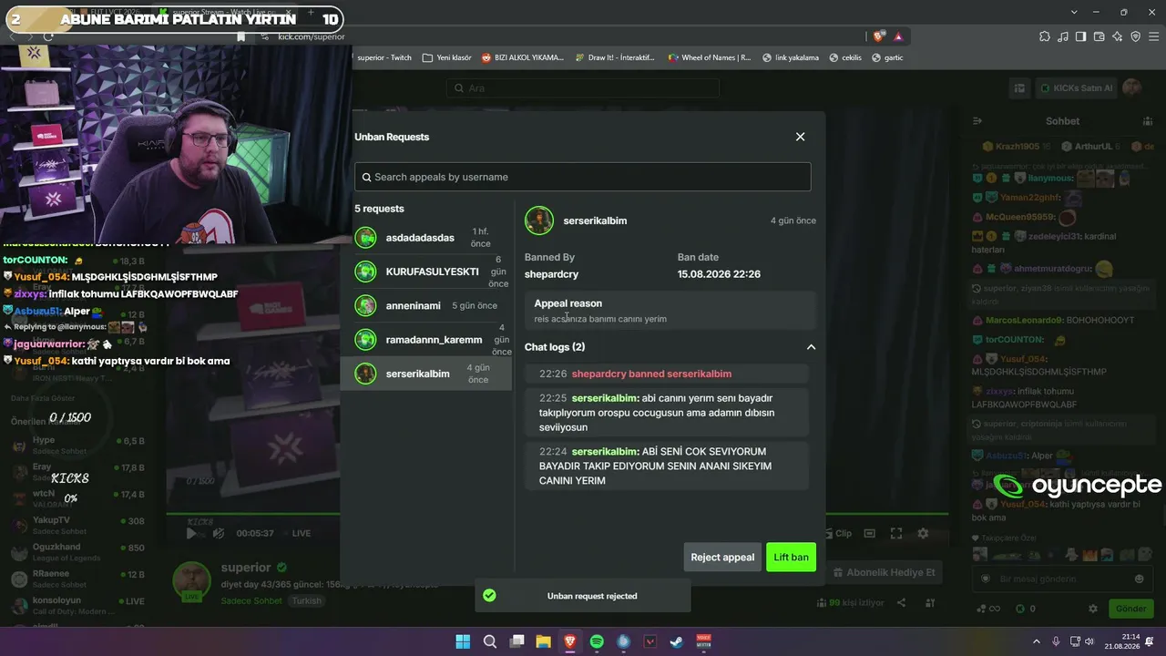
Task: Click the 'KICKs Satın Al' button
Action: point(1076,88)
